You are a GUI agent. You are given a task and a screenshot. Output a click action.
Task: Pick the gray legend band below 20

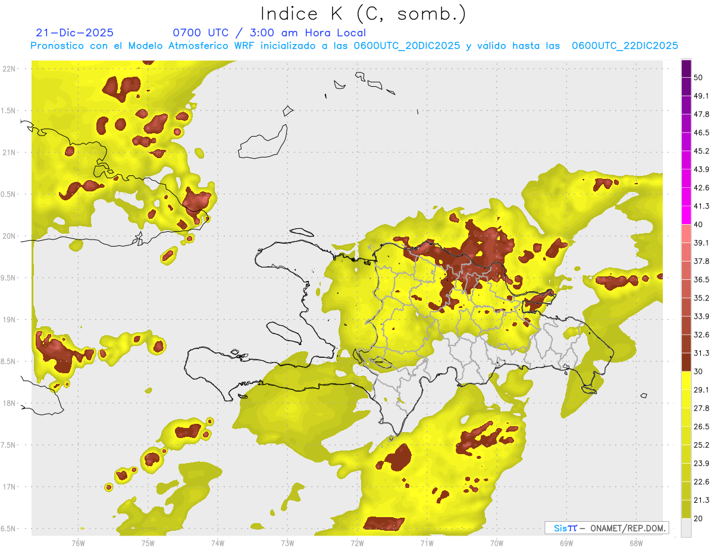686,528
